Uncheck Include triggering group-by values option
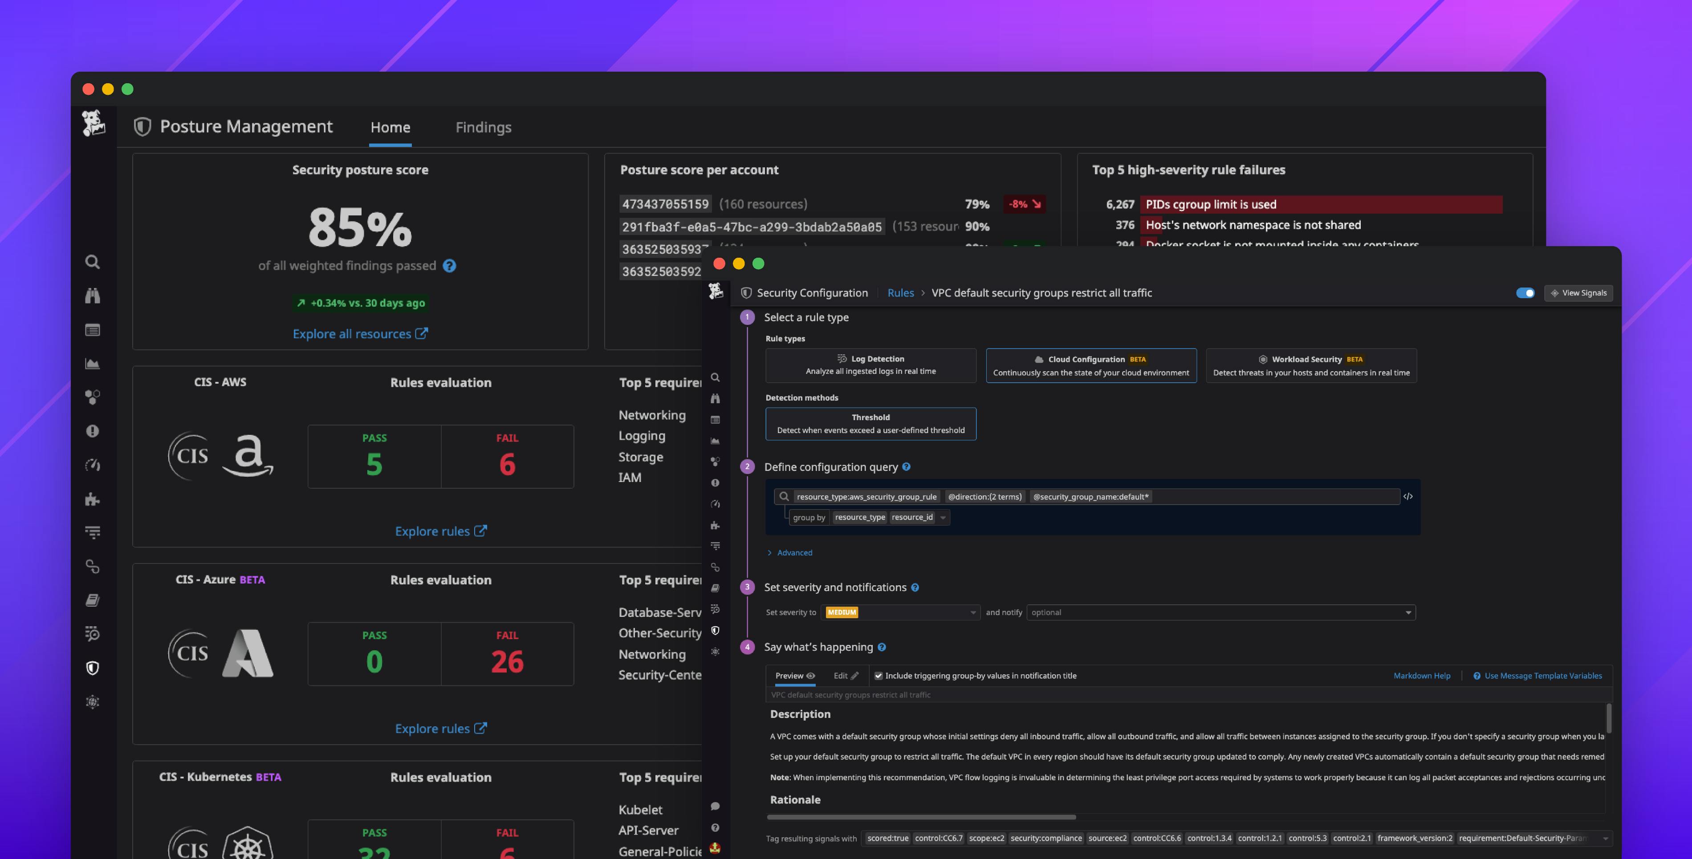 click(878, 675)
